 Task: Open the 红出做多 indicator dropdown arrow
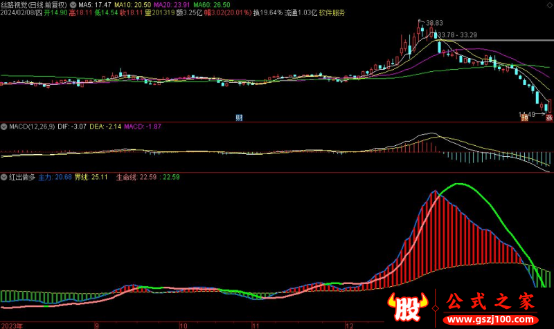click(x=4, y=178)
